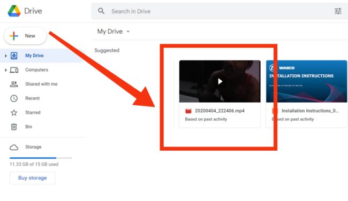
Task: Click the My Drive sidebar icon
Action: pos(14,56)
